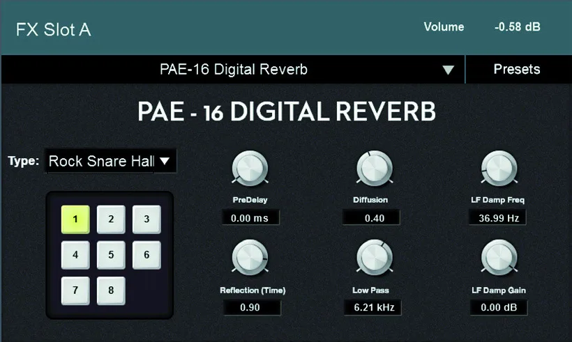Click the Low Pass knob
572x342 pixels.
click(x=375, y=258)
